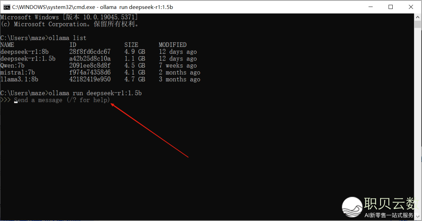This screenshot has width=422, height=221.
Task: Click the vertical scrollbar thumb
Action: tap(418, 24)
